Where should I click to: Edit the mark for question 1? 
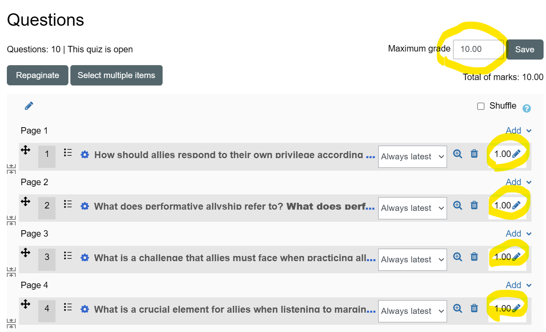517,154
